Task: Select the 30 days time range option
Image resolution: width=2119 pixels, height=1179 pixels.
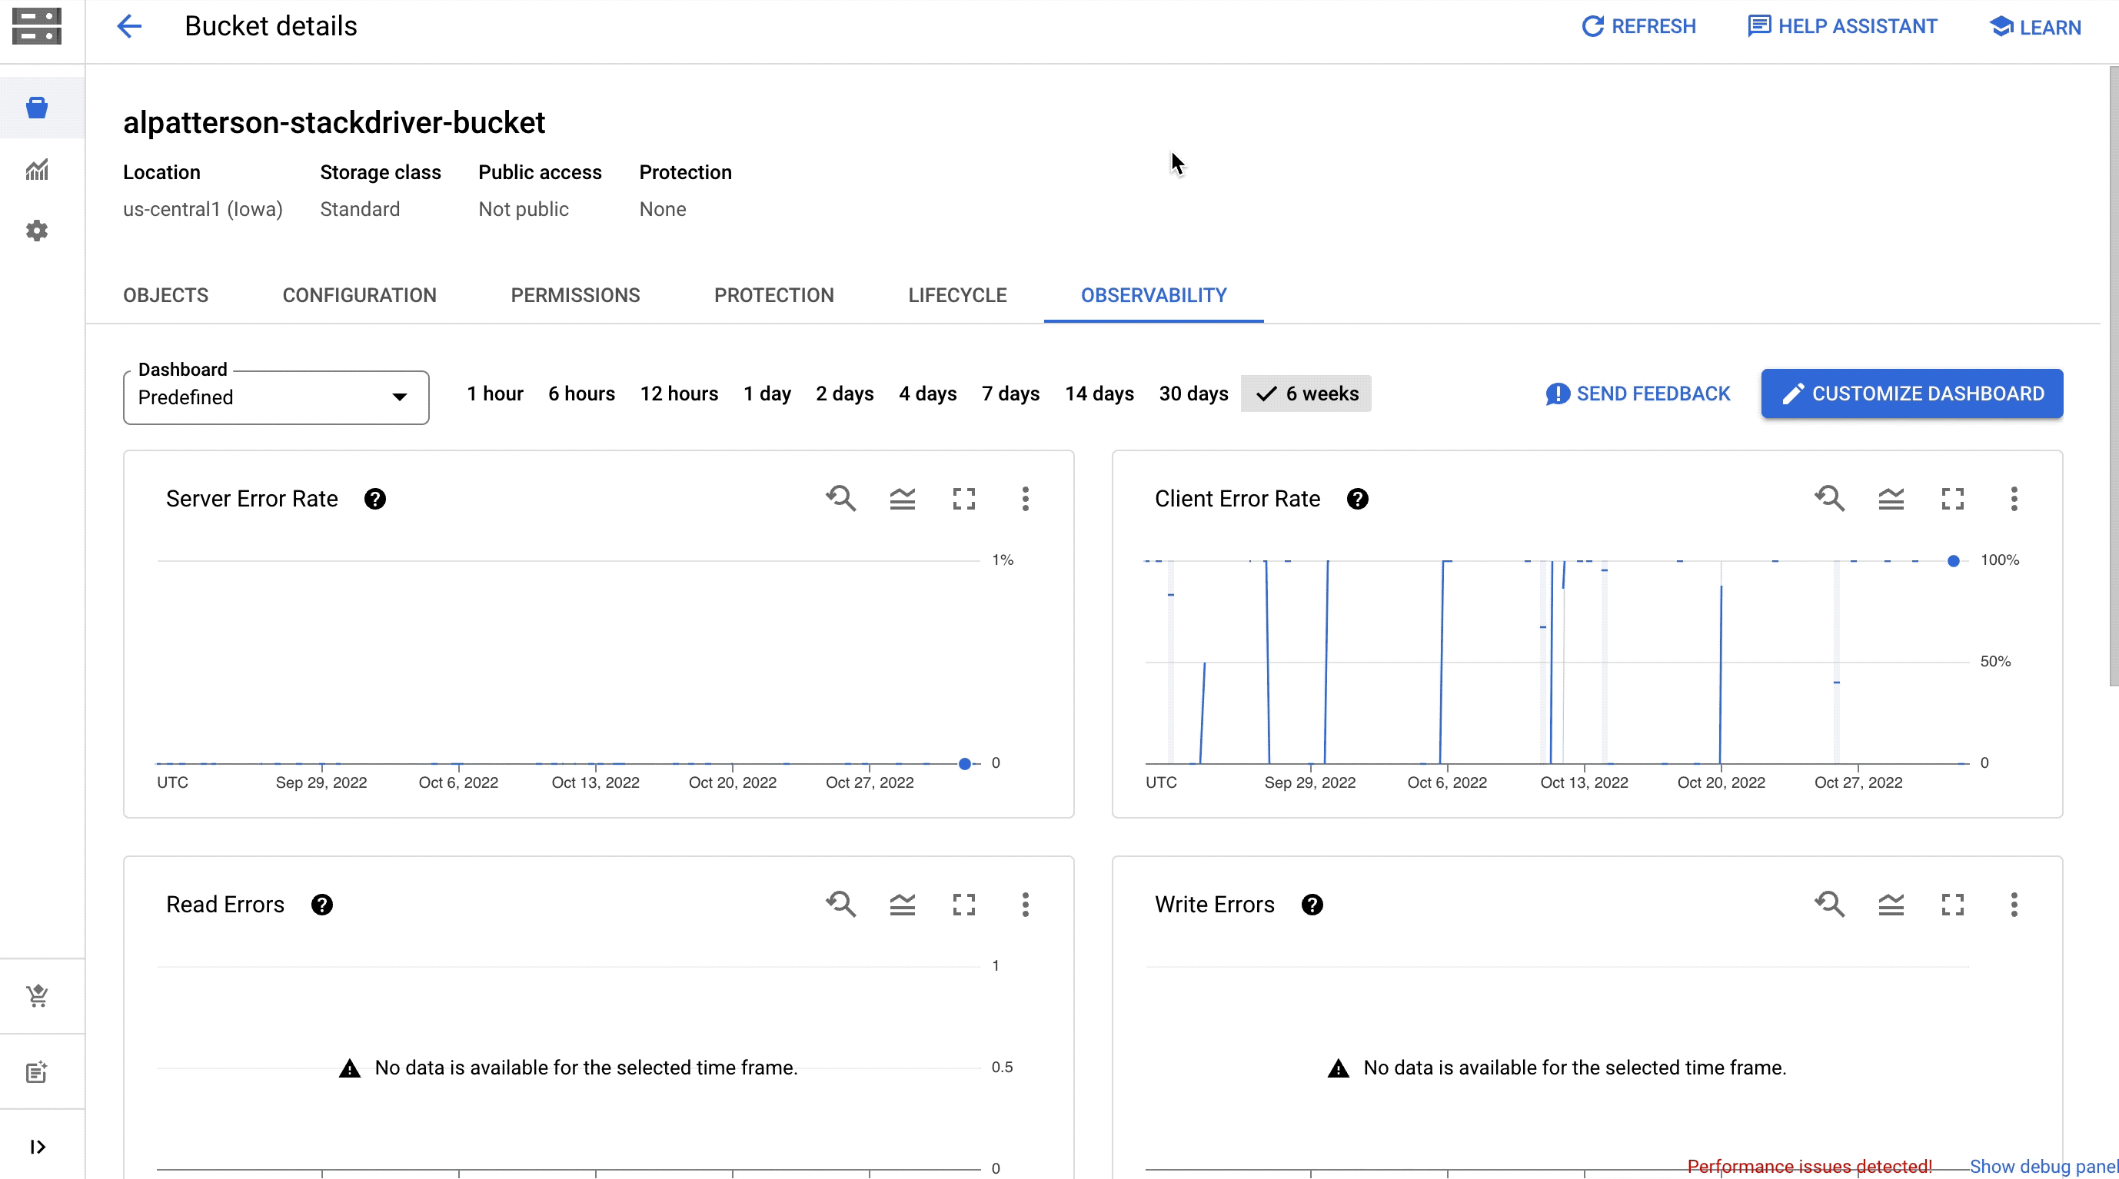Action: [1191, 394]
